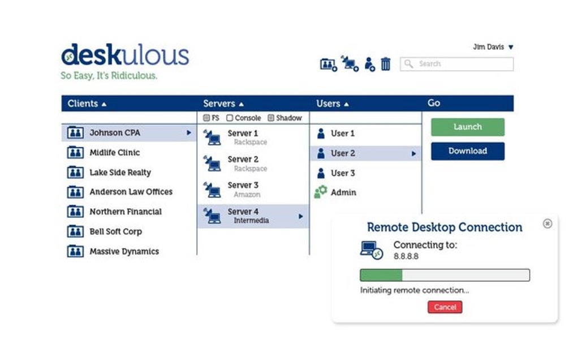Expand the User 2 entry

[414, 153]
